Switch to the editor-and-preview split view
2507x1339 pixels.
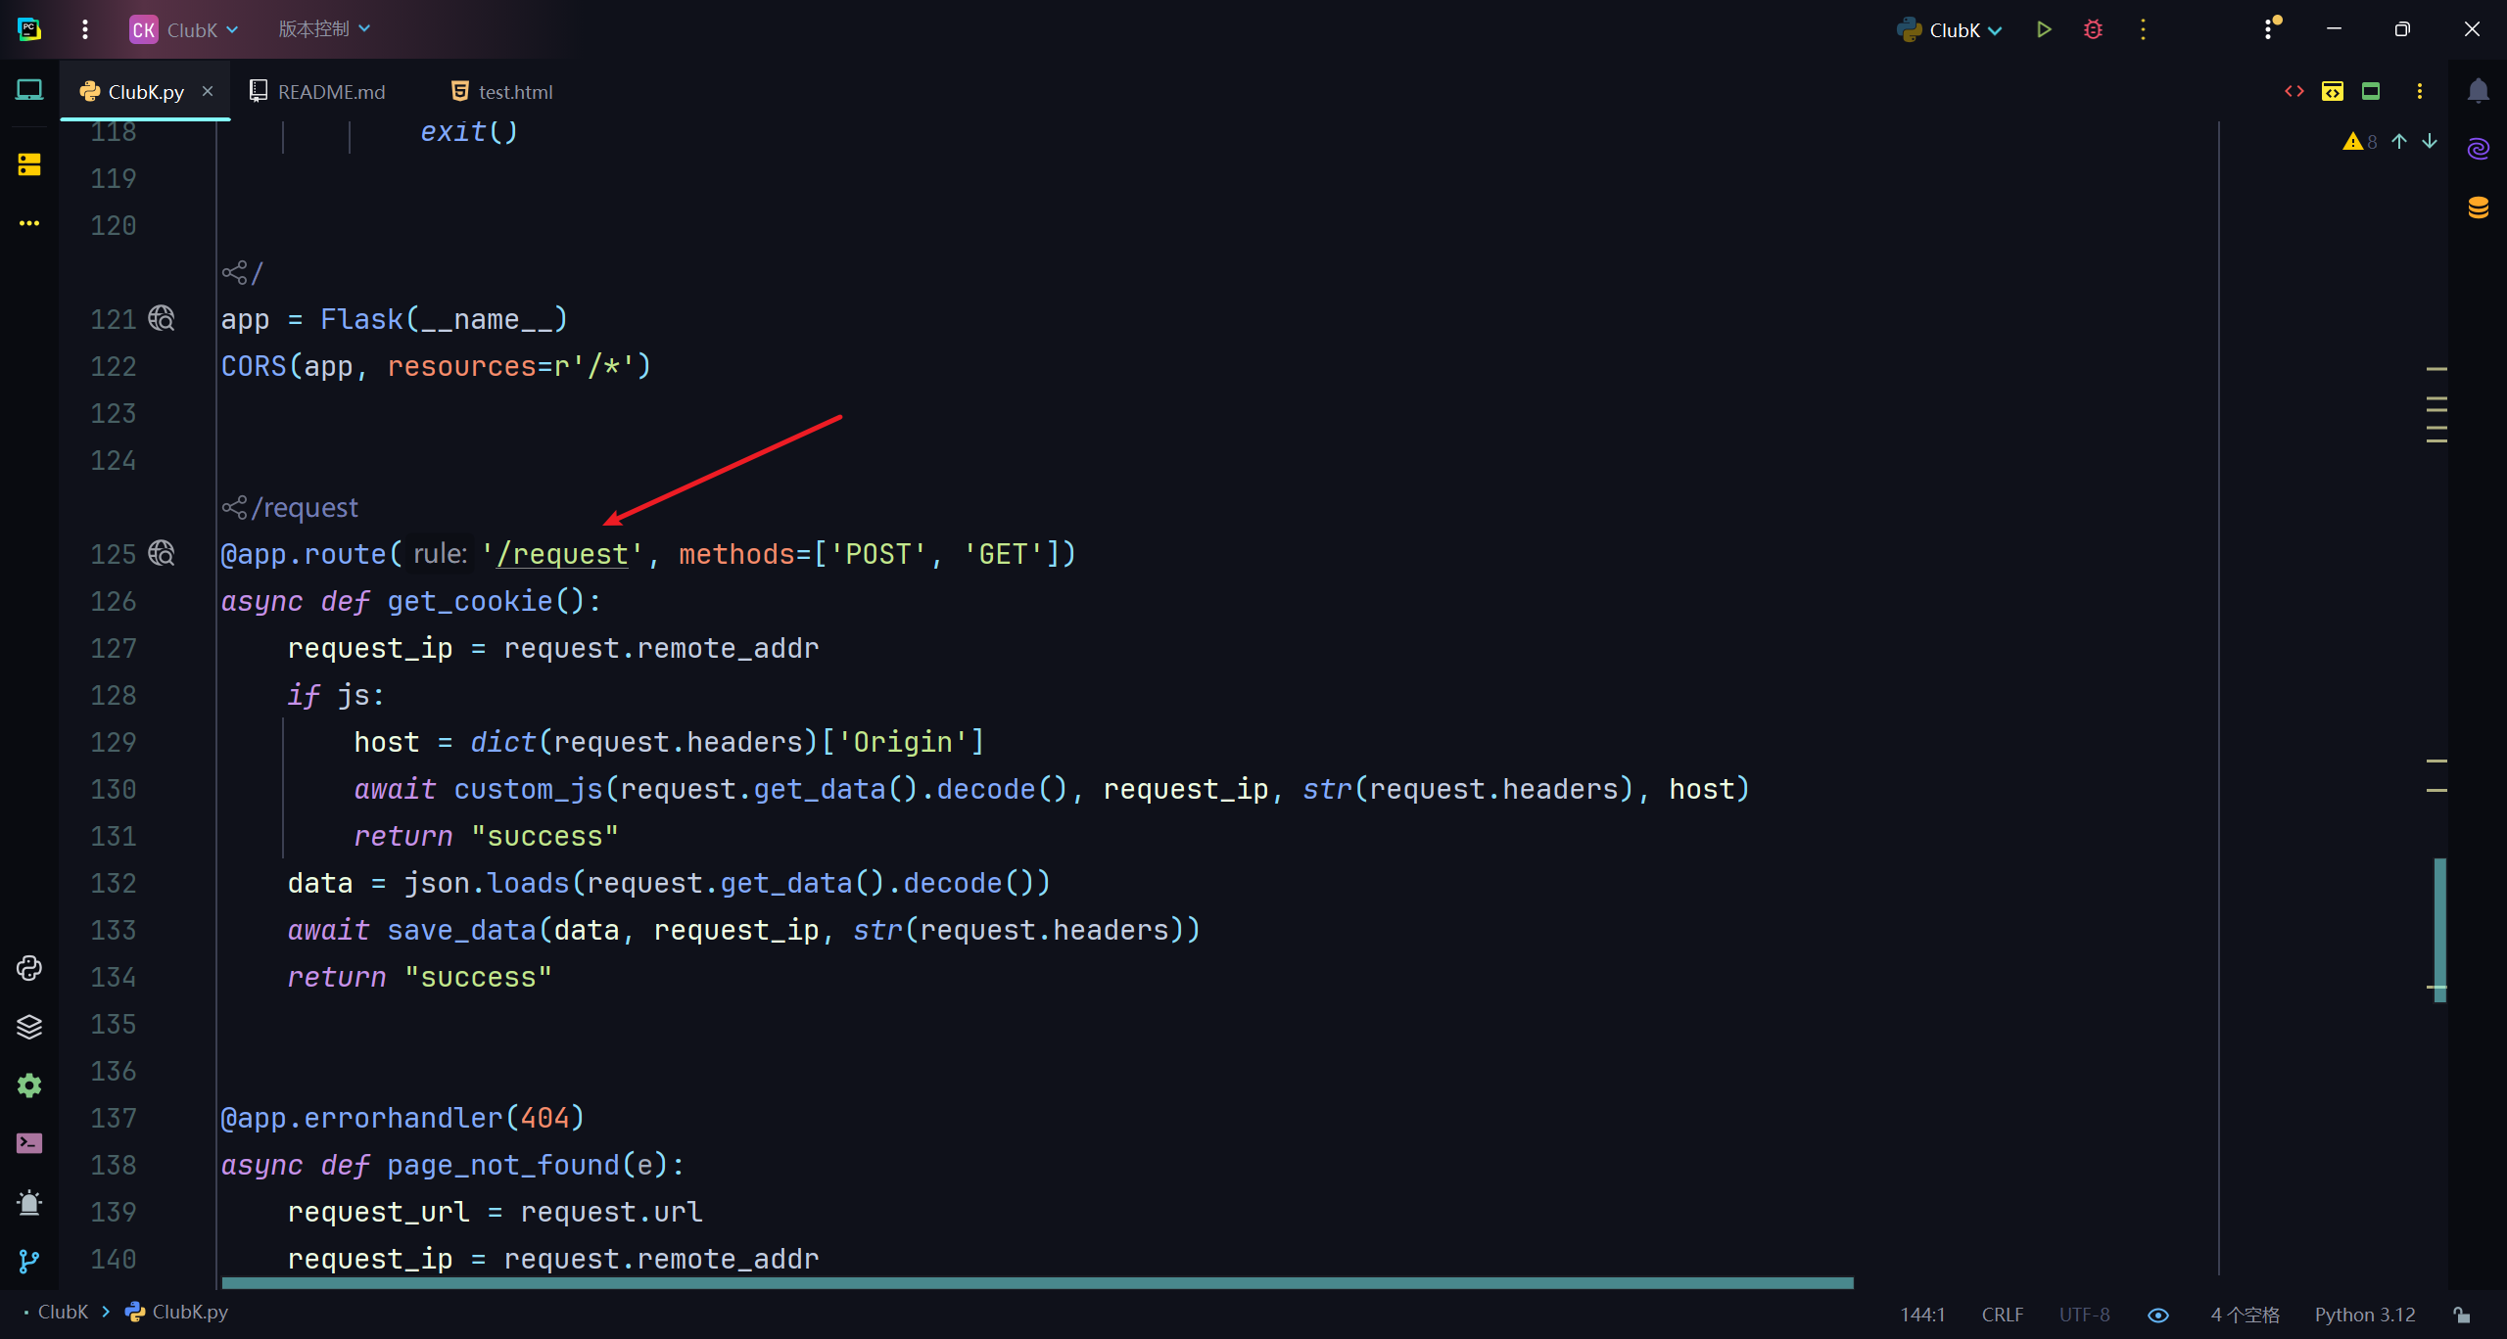[x=2333, y=91]
